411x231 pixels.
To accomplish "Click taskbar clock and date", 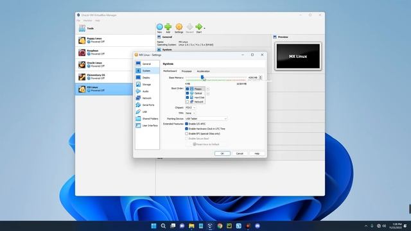I will (396, 226).
